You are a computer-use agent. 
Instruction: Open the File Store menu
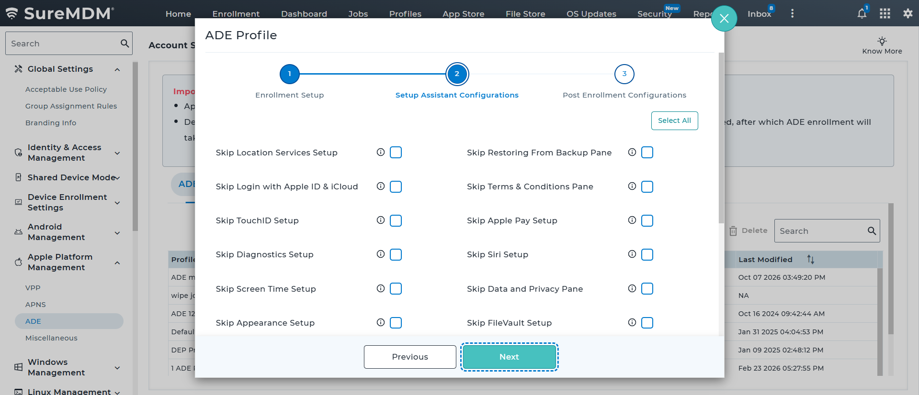(525, 14)
